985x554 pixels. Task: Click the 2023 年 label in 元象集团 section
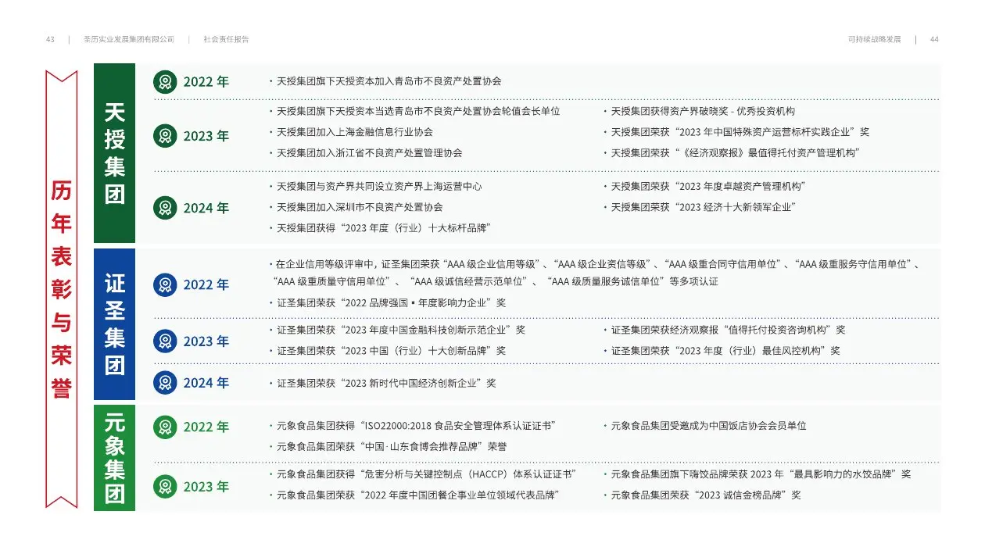click(206, 486)
